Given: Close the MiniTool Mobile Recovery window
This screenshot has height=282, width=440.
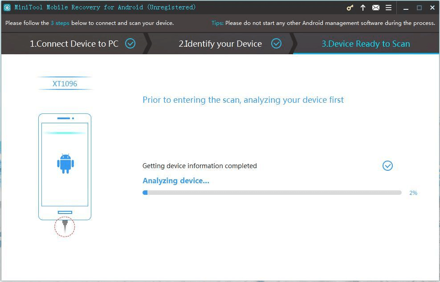Looking at the screenshot, I should pyautogui.click(x=432, y=8).
